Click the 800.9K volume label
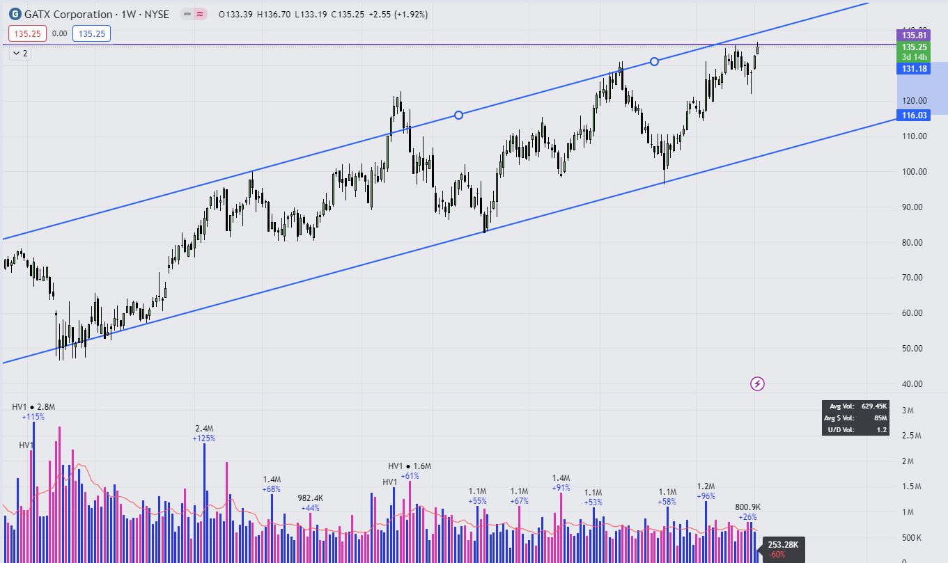Screen dimensions: 948x563 747,507
